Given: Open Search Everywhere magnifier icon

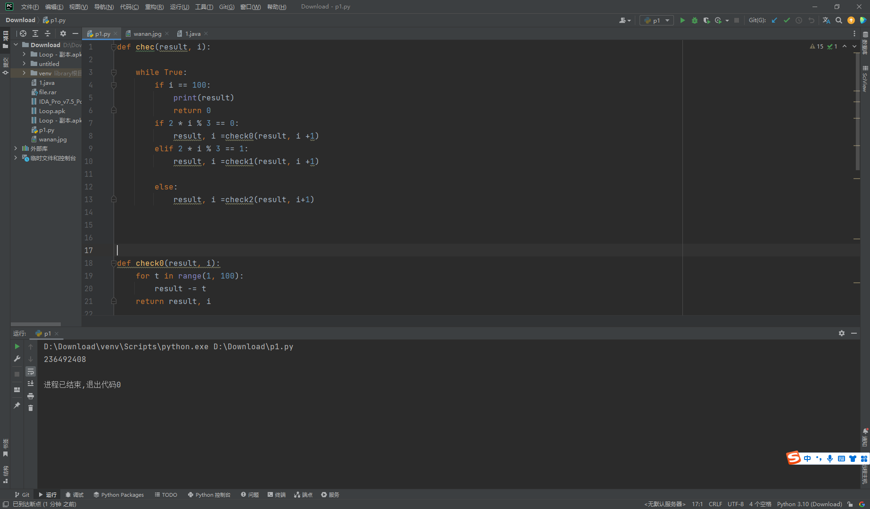Looking at the screenshot, I should coord(839,20).
